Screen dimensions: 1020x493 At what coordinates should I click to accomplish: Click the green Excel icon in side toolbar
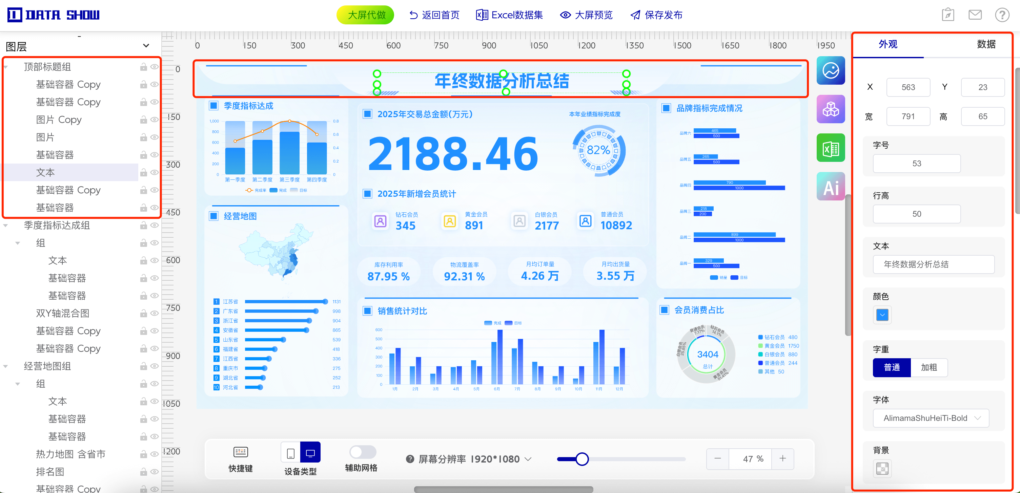(x=830, y=148)
